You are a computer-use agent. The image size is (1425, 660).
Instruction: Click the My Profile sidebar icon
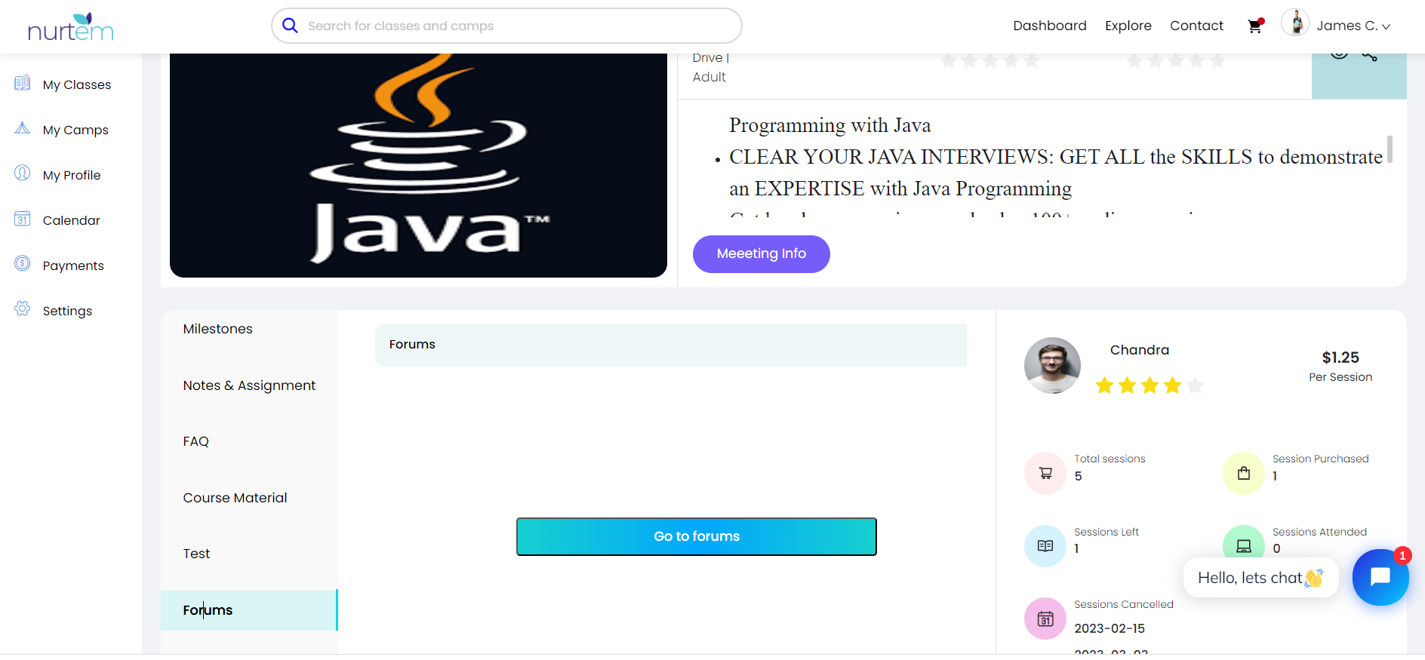click(x=23, y=173)
